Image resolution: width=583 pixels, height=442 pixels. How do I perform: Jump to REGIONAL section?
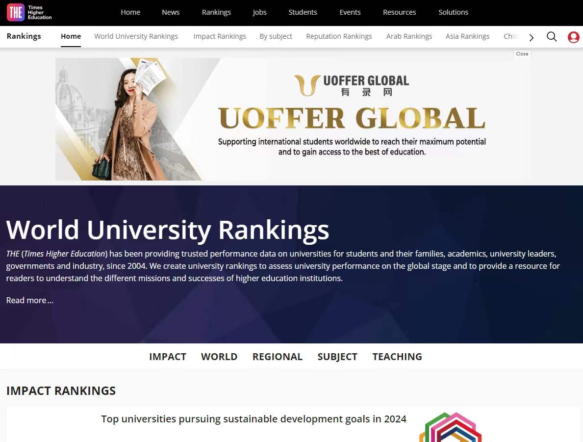(x=278, y=357)
